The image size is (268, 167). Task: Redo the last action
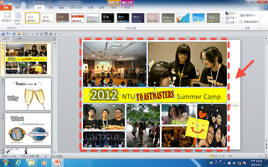tap(14, 34)
